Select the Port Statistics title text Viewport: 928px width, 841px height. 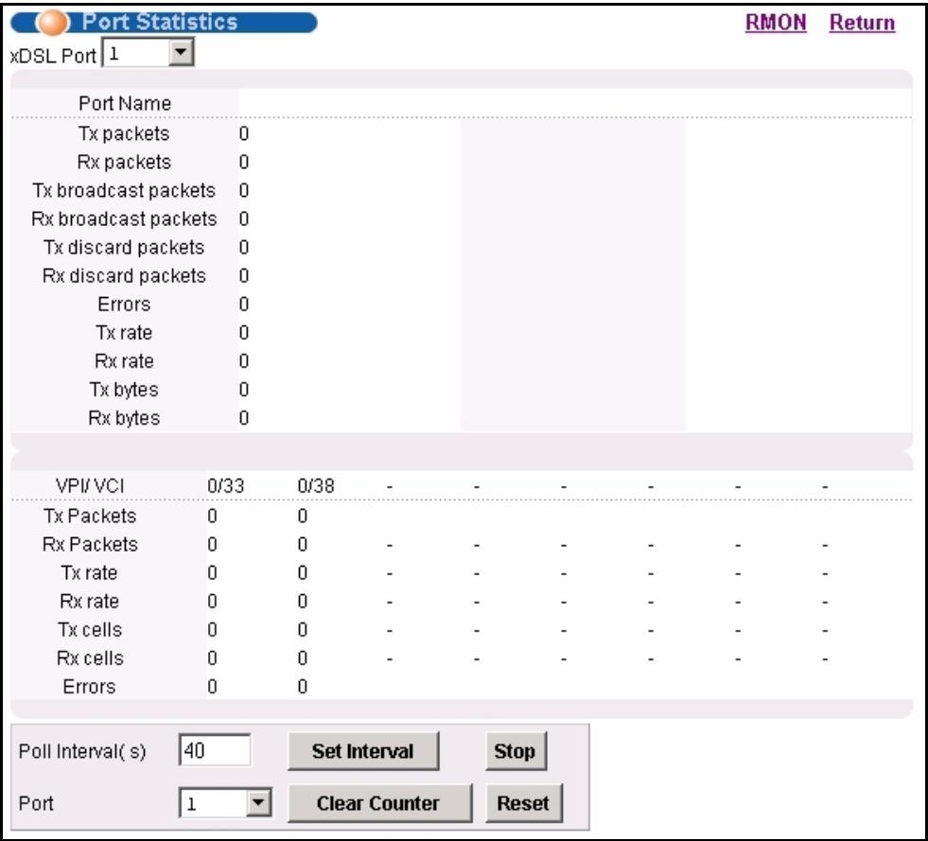click(160, 22)
